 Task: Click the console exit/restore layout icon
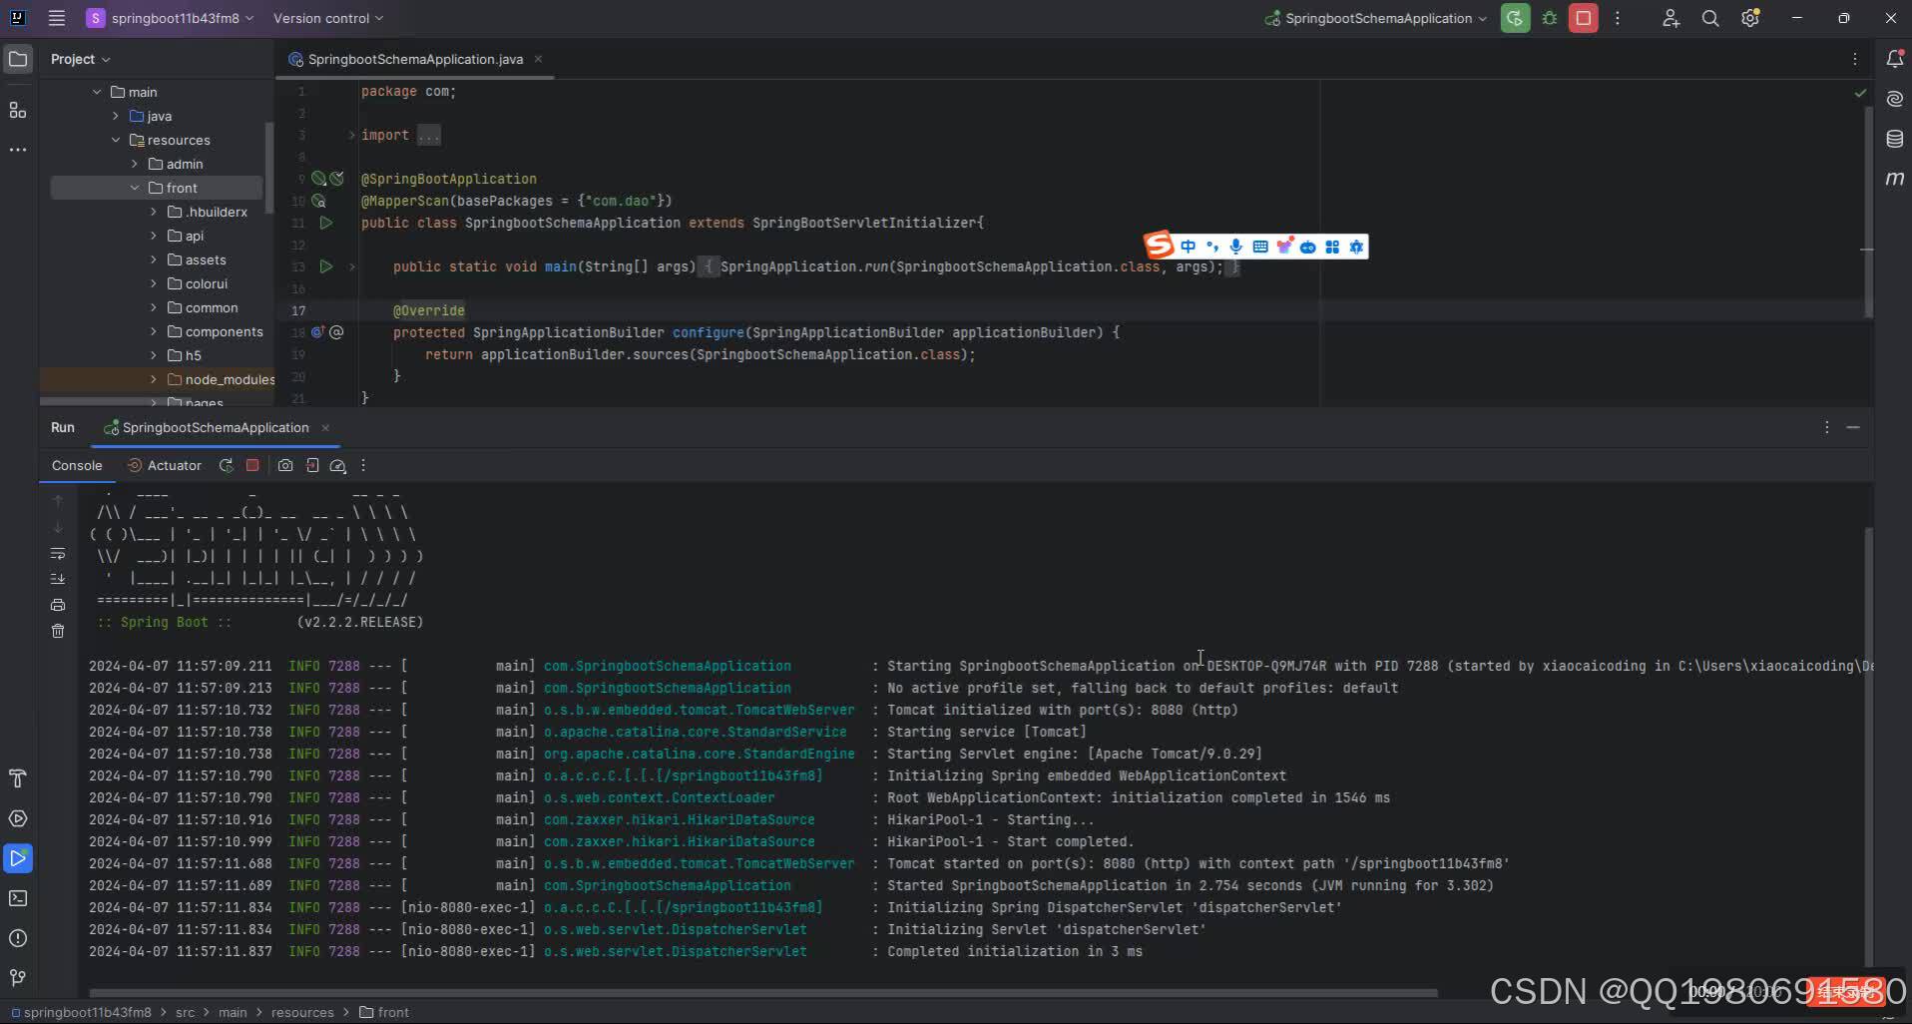point(312,465)
